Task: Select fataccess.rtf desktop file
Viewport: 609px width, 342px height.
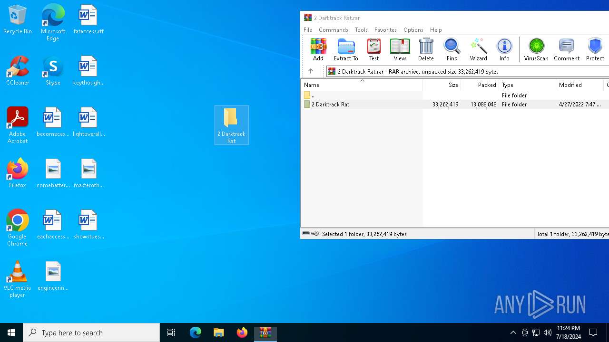Action: coord(88,20)
